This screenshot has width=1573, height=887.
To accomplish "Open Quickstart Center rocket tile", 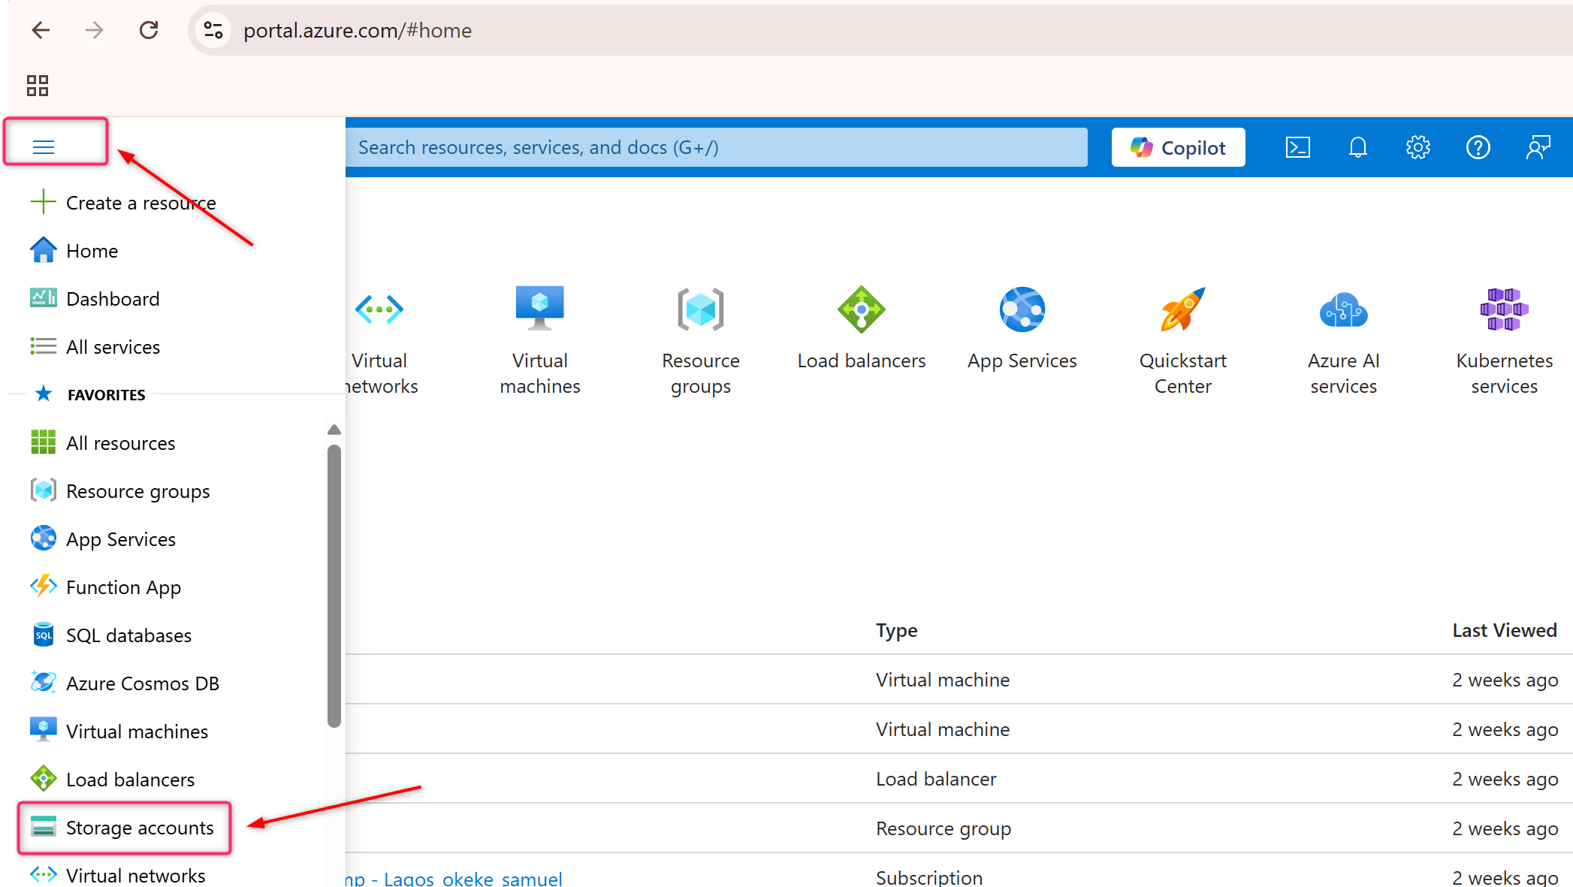I will click(1183, 339).
